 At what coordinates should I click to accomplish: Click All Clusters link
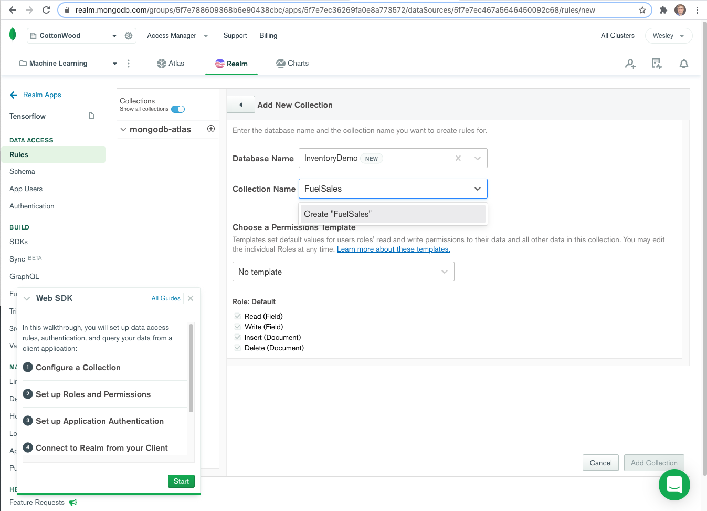[x=618, y=36]
